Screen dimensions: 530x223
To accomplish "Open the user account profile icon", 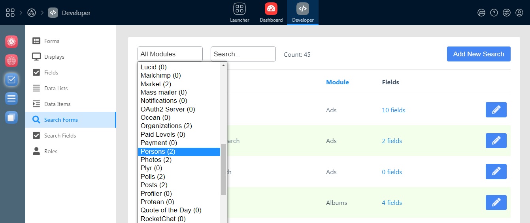I will point(519,13).
